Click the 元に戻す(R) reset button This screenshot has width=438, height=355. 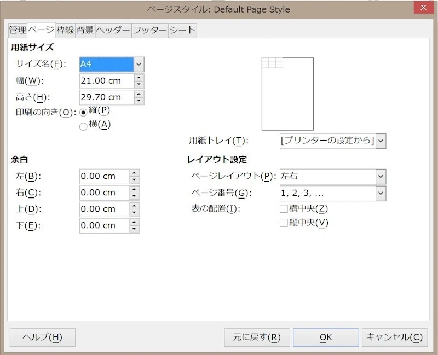[257, 337]
